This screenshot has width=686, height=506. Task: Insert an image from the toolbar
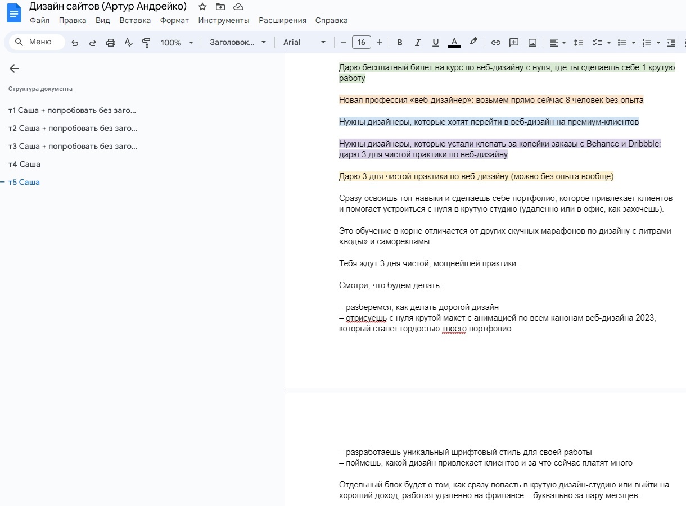[x=532, y=43]
